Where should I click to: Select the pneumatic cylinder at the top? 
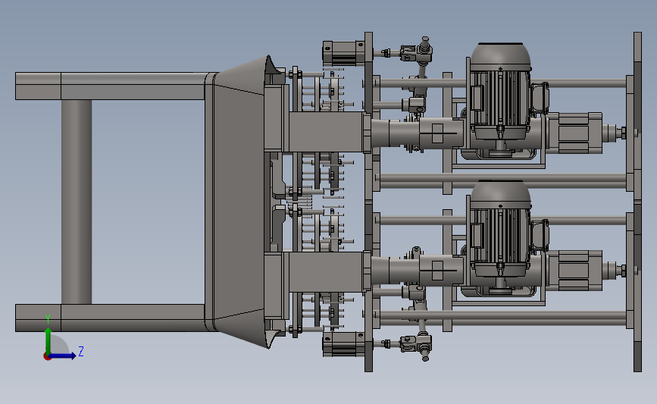(x=343, y=53)
